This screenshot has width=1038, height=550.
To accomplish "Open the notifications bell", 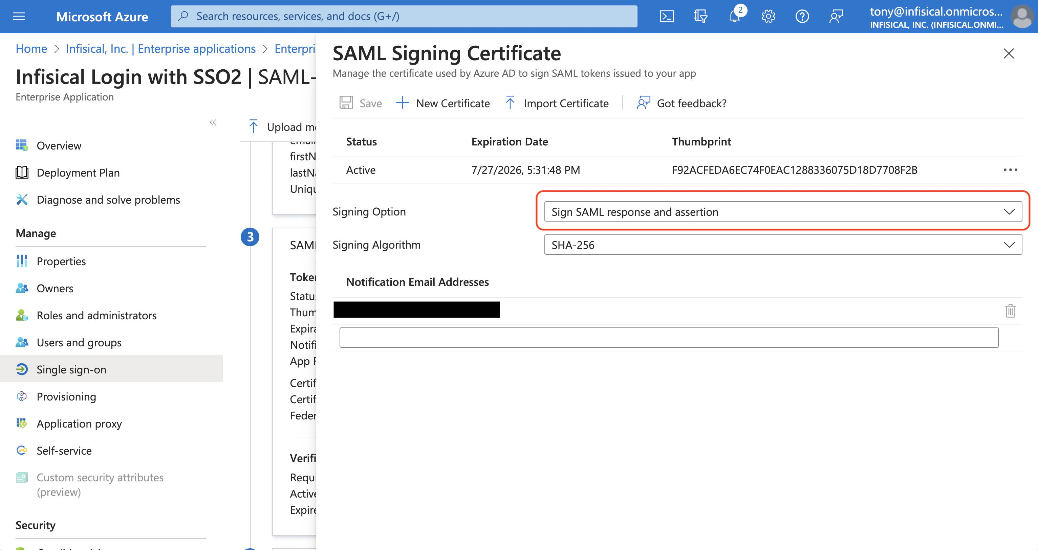I will tap(735, 16).
